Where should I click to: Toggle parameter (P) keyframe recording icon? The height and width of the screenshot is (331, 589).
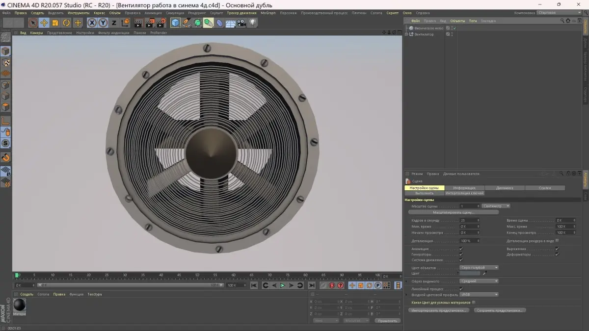(x=378, y=285)
